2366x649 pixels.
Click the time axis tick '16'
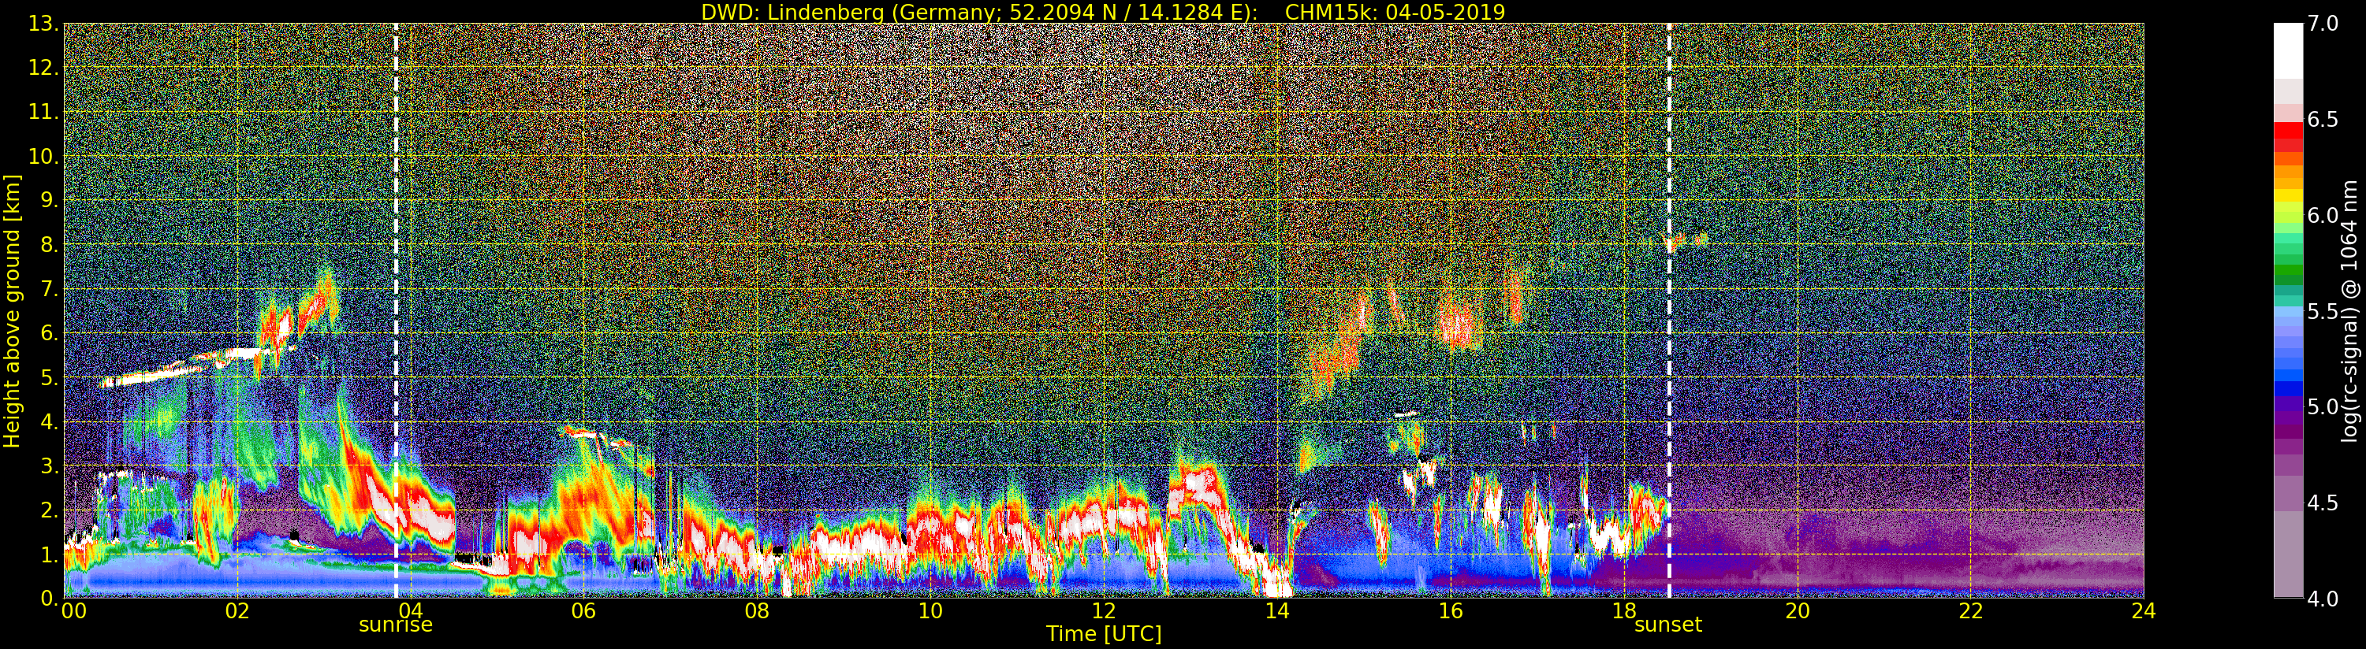pos(1451,611)
